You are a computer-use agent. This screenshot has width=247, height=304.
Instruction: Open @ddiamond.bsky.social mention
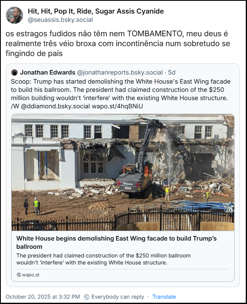tap(55, 106)
